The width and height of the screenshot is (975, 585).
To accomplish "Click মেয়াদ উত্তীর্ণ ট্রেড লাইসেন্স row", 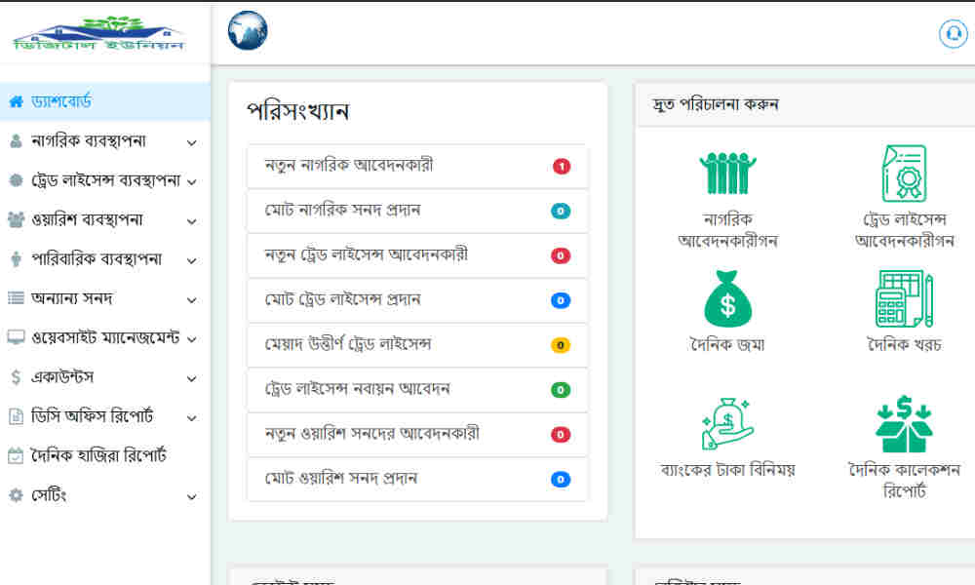I will (x=417, y=345).
